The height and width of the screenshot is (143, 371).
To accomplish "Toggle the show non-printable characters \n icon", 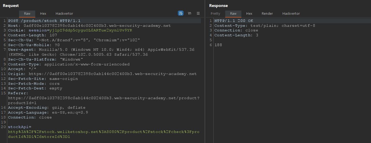I will [x=190, y=13].
